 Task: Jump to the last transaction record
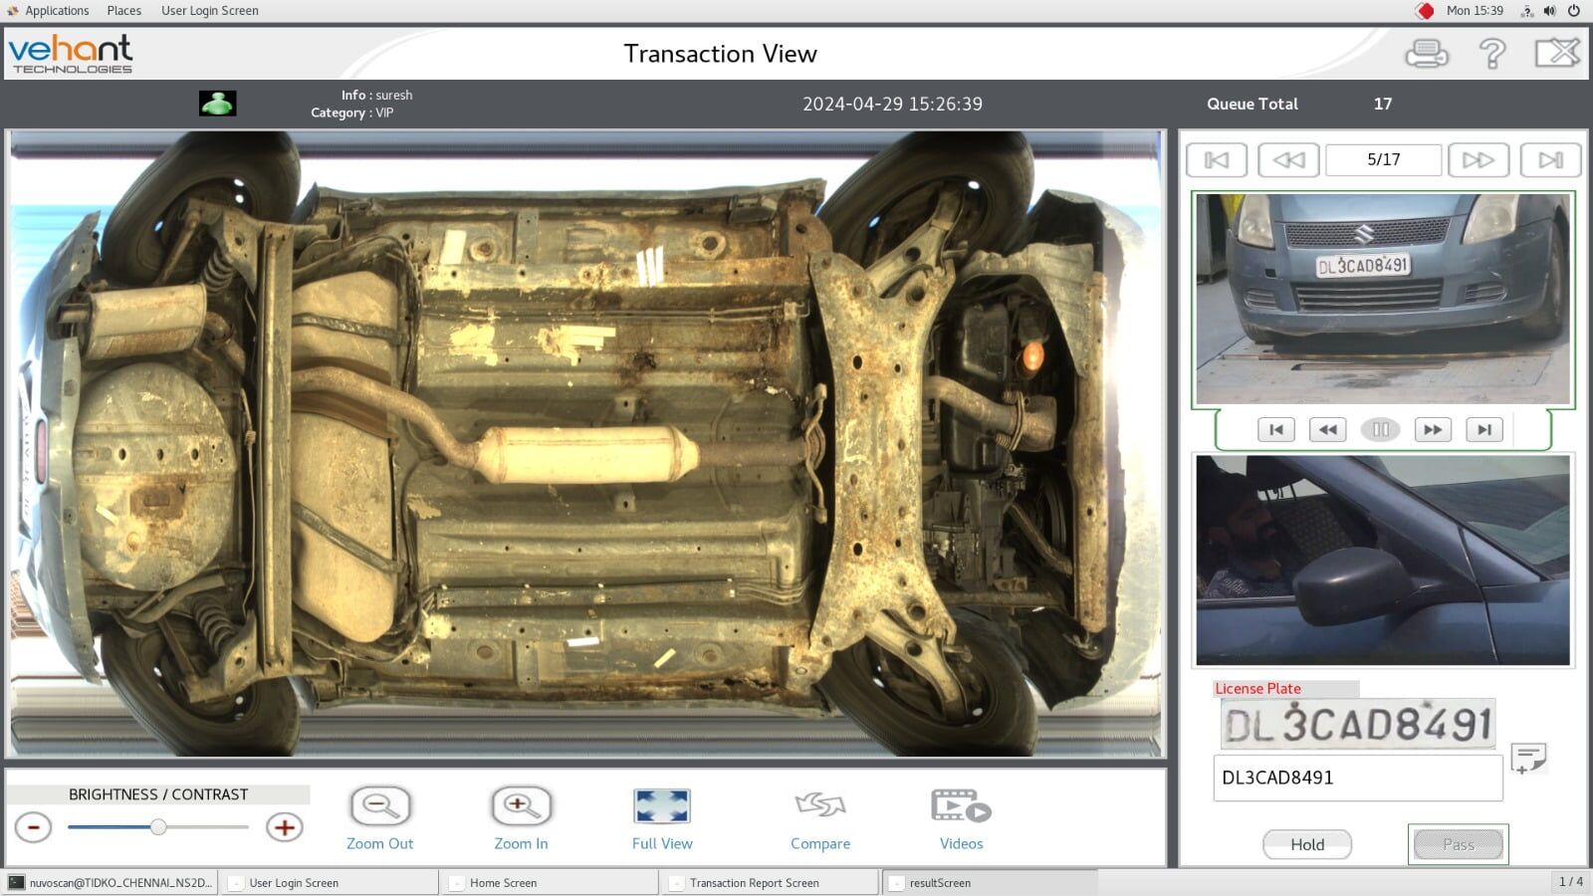coord(1551,159)
